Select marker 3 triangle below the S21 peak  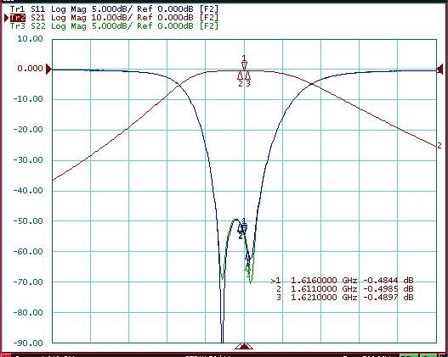pos(248,79)
